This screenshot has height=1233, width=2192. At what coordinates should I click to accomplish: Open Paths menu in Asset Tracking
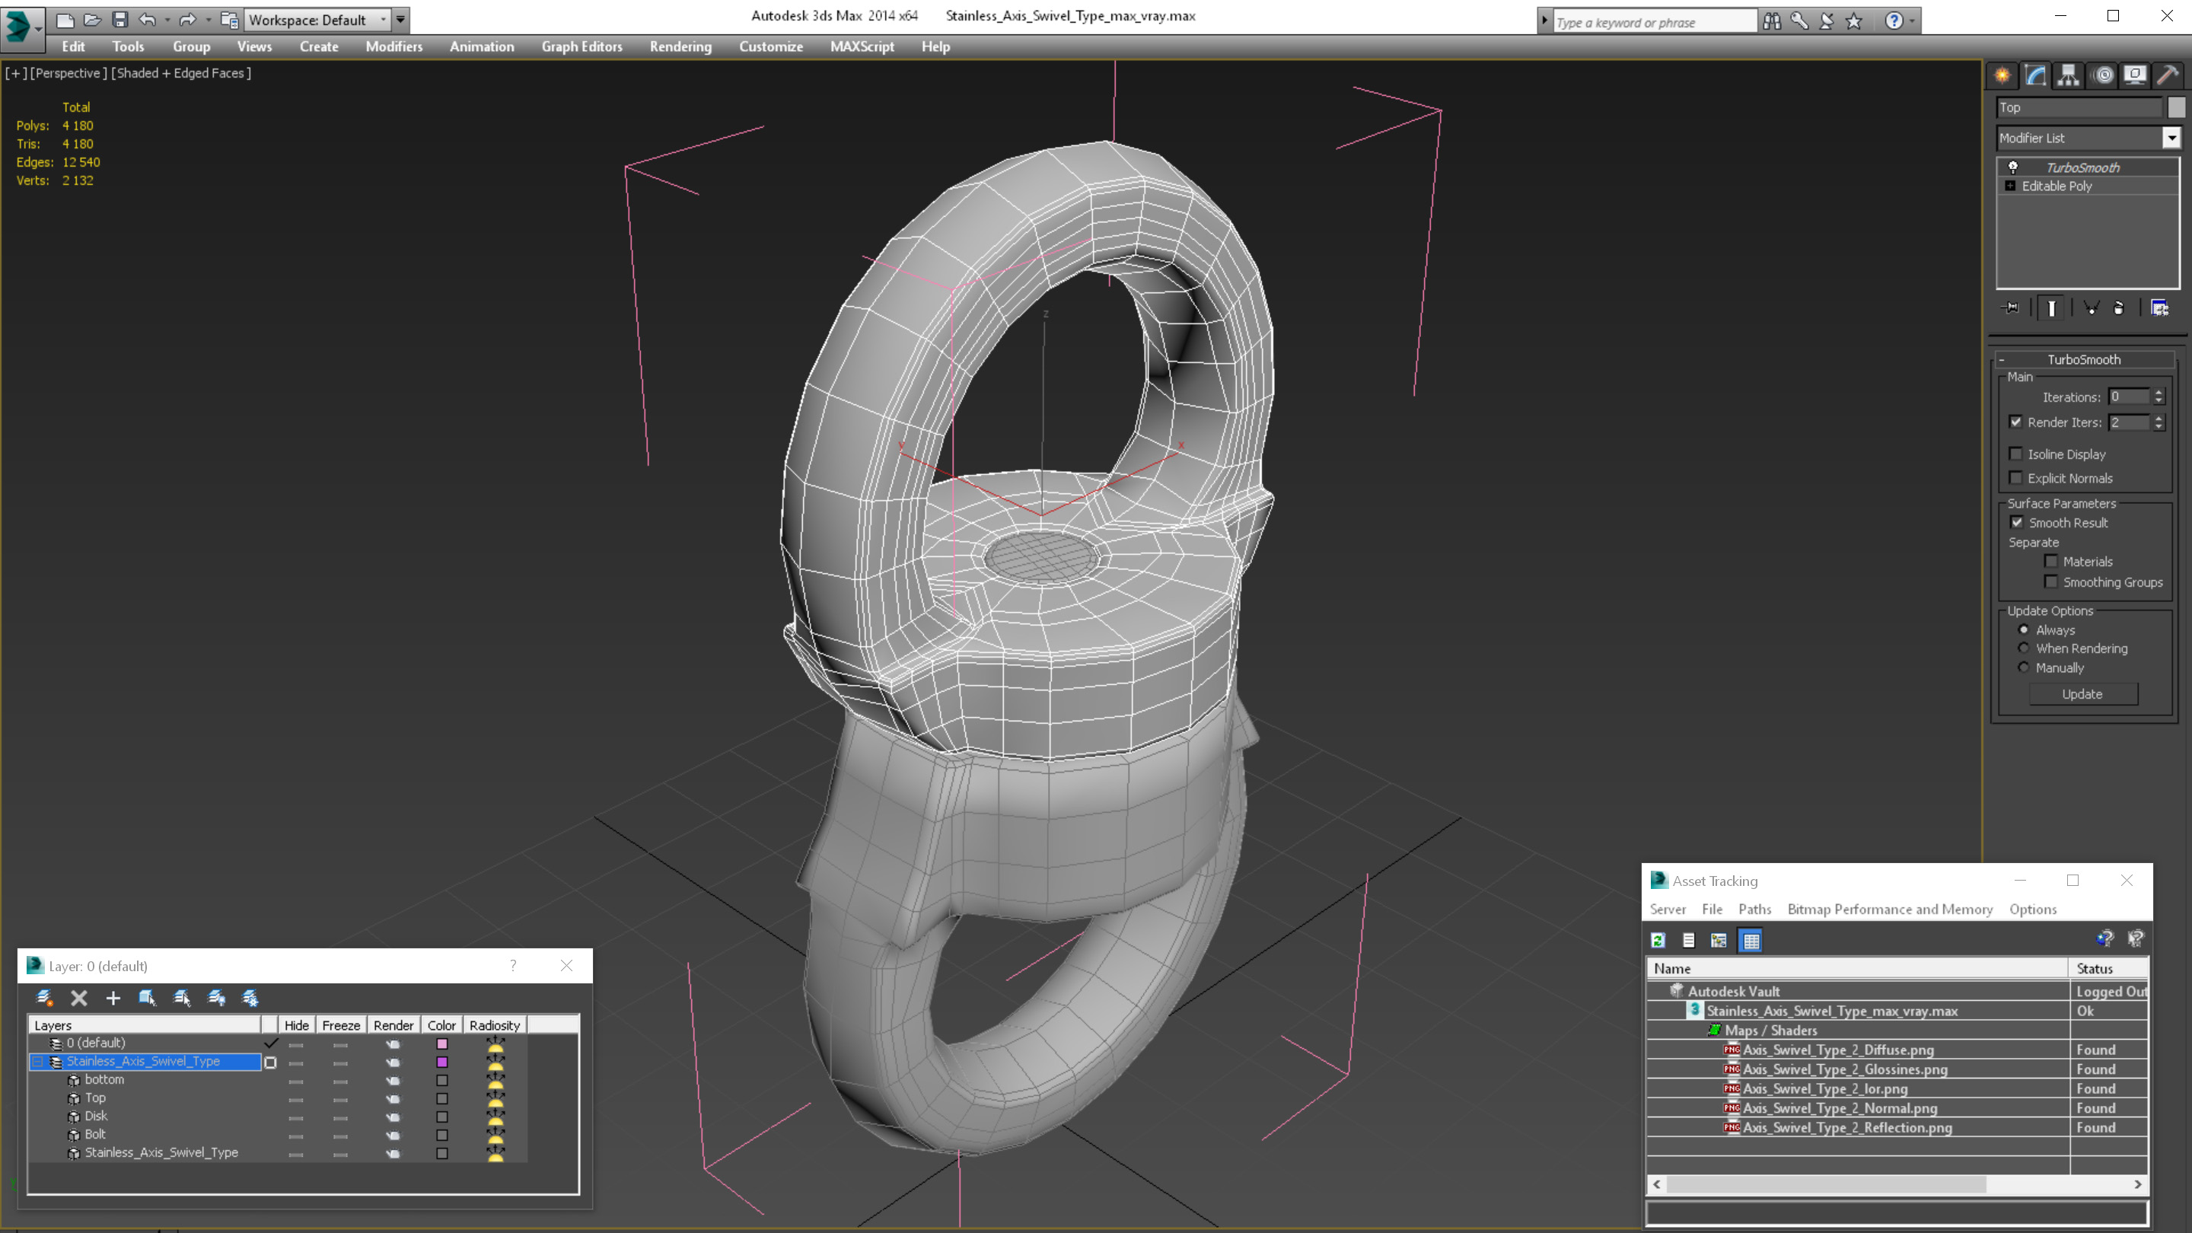pyautogui.click(x=1754, y=910)
